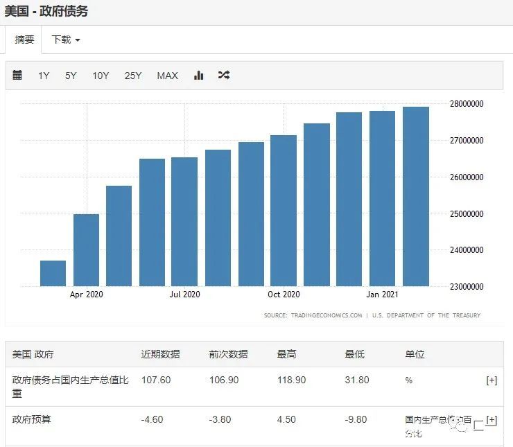Screen dimensions: 513x447
Task: Click the -3.80 value cell
Action: pyautogui.click(x=220, y=419)
